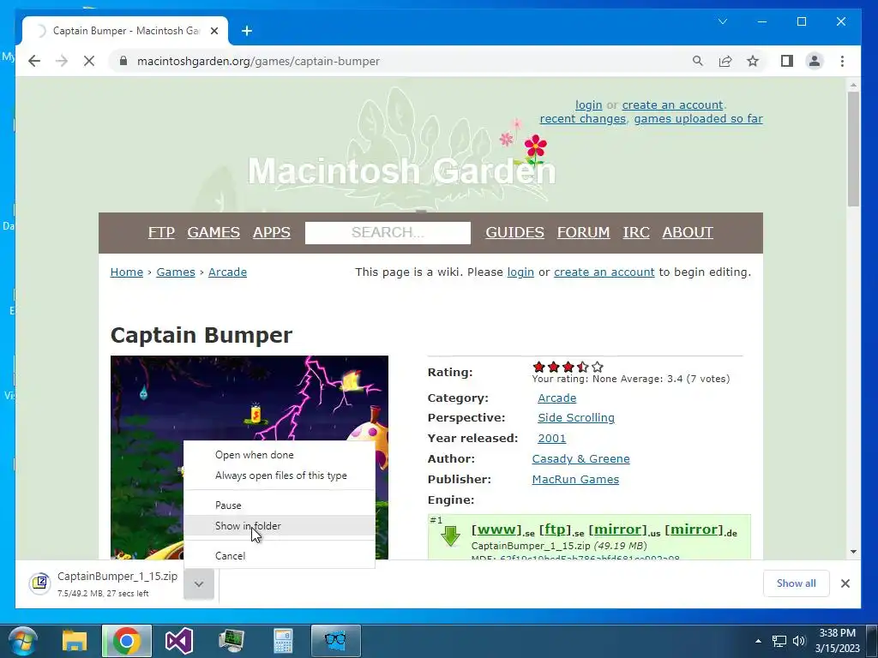Open the FORUM navigation link
Viewport: 878px width, 658px height.
point(583,232)
